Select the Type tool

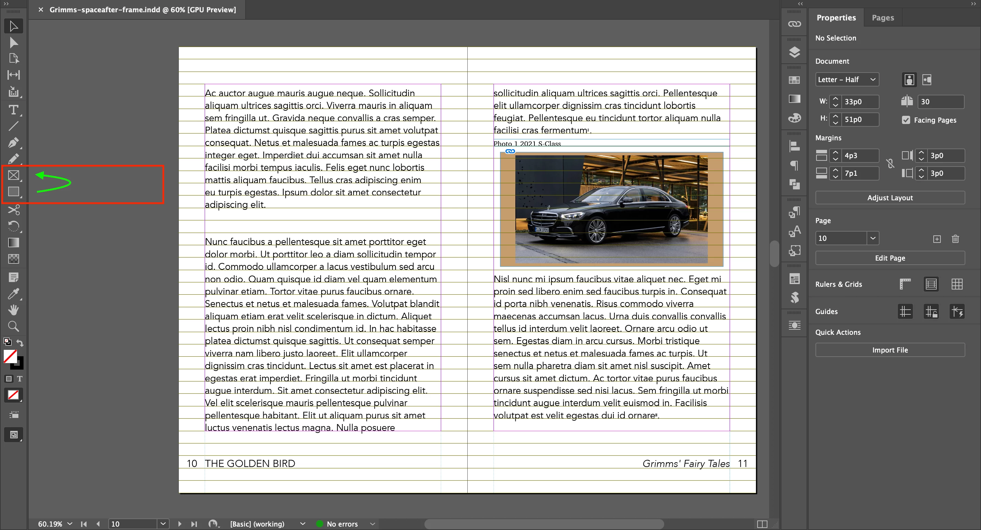click(x=13, y=110)
